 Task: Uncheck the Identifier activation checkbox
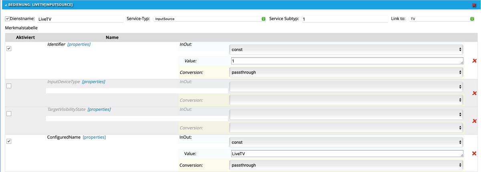(9, 48)
